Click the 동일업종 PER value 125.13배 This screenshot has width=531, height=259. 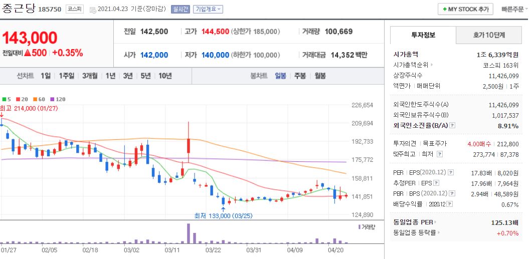point(505,222)
